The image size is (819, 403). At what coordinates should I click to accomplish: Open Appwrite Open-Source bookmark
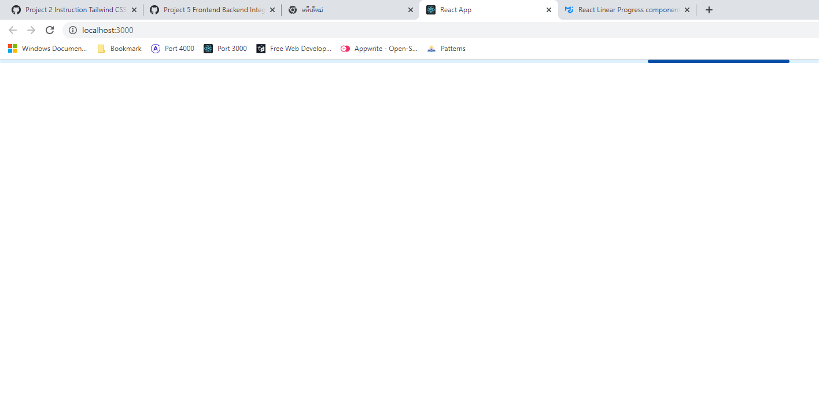click(379, 49)
